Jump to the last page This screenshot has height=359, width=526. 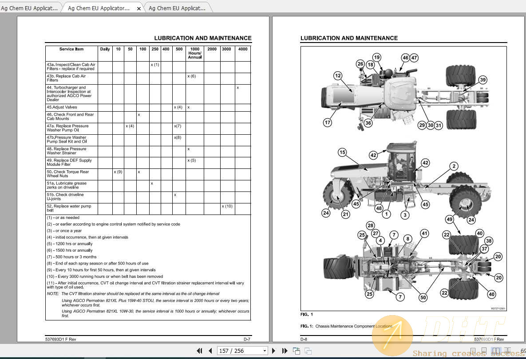click(x=285, y=351)
